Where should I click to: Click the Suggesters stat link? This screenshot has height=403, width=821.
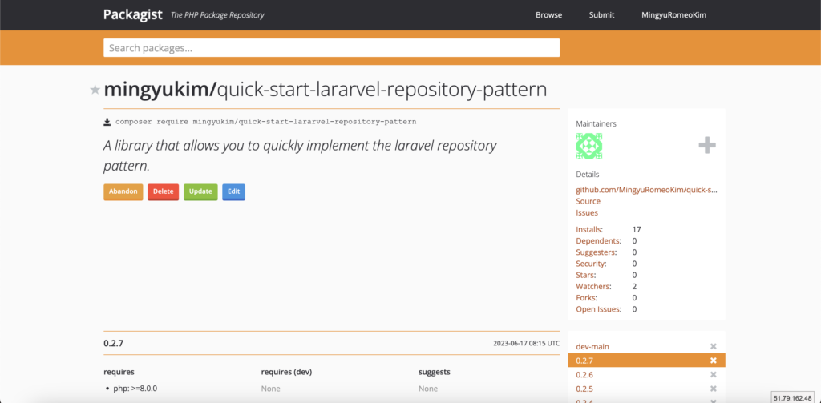click(597, 252)
